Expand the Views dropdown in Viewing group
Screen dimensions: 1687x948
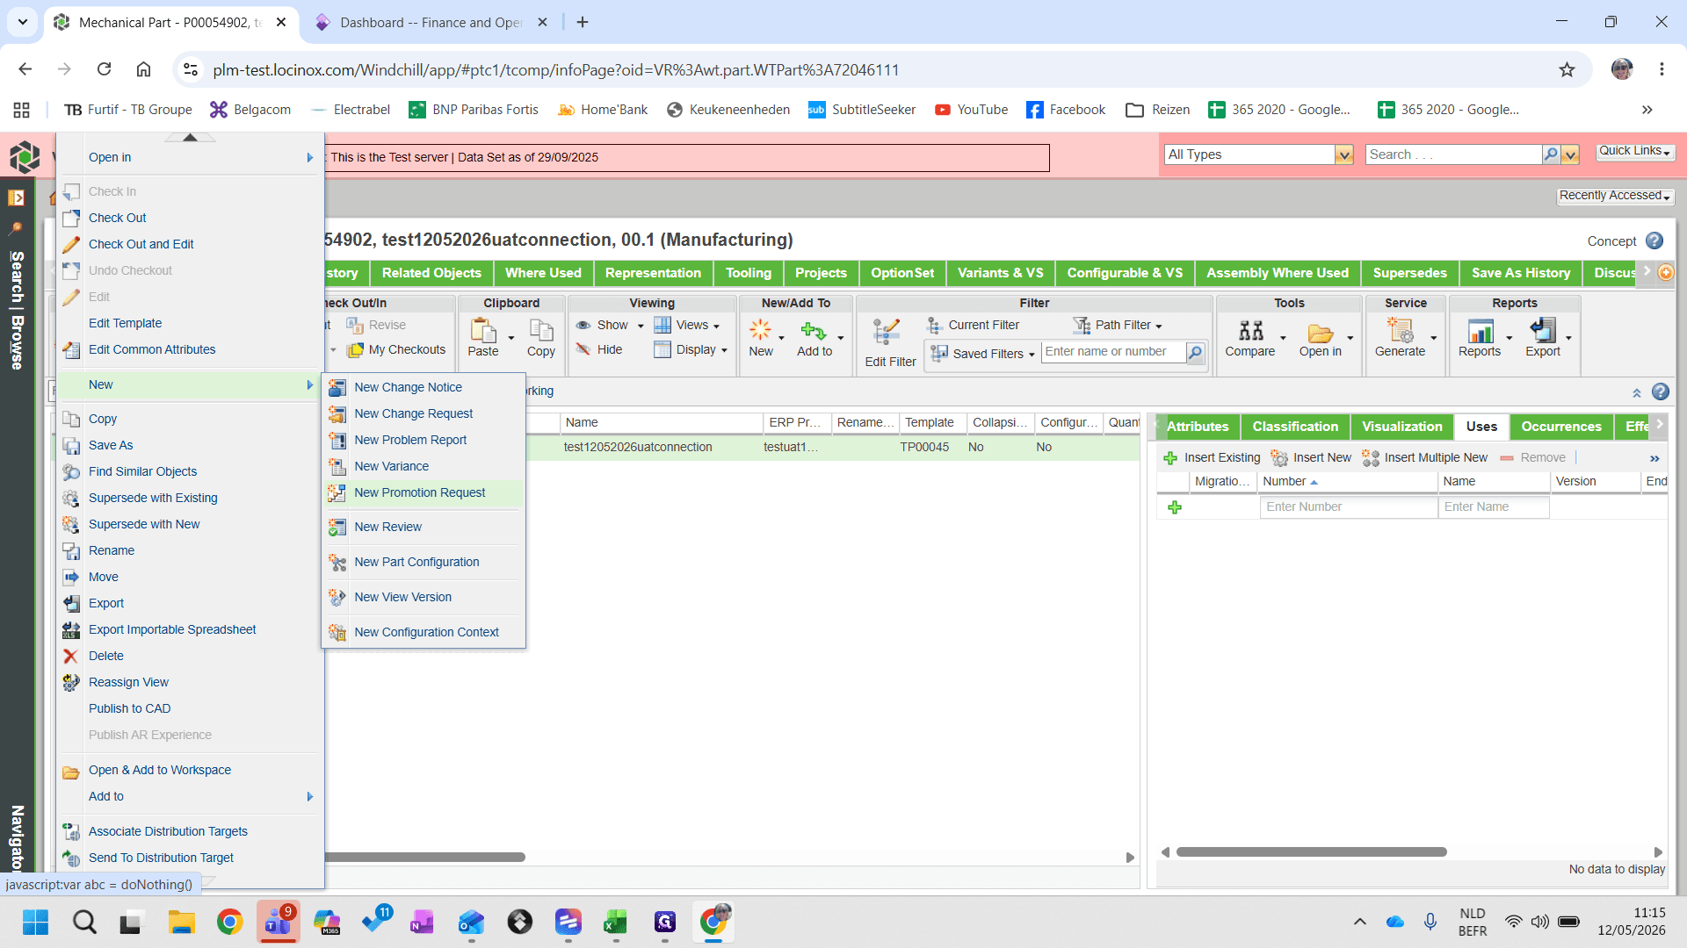click(x=716, y=326)
